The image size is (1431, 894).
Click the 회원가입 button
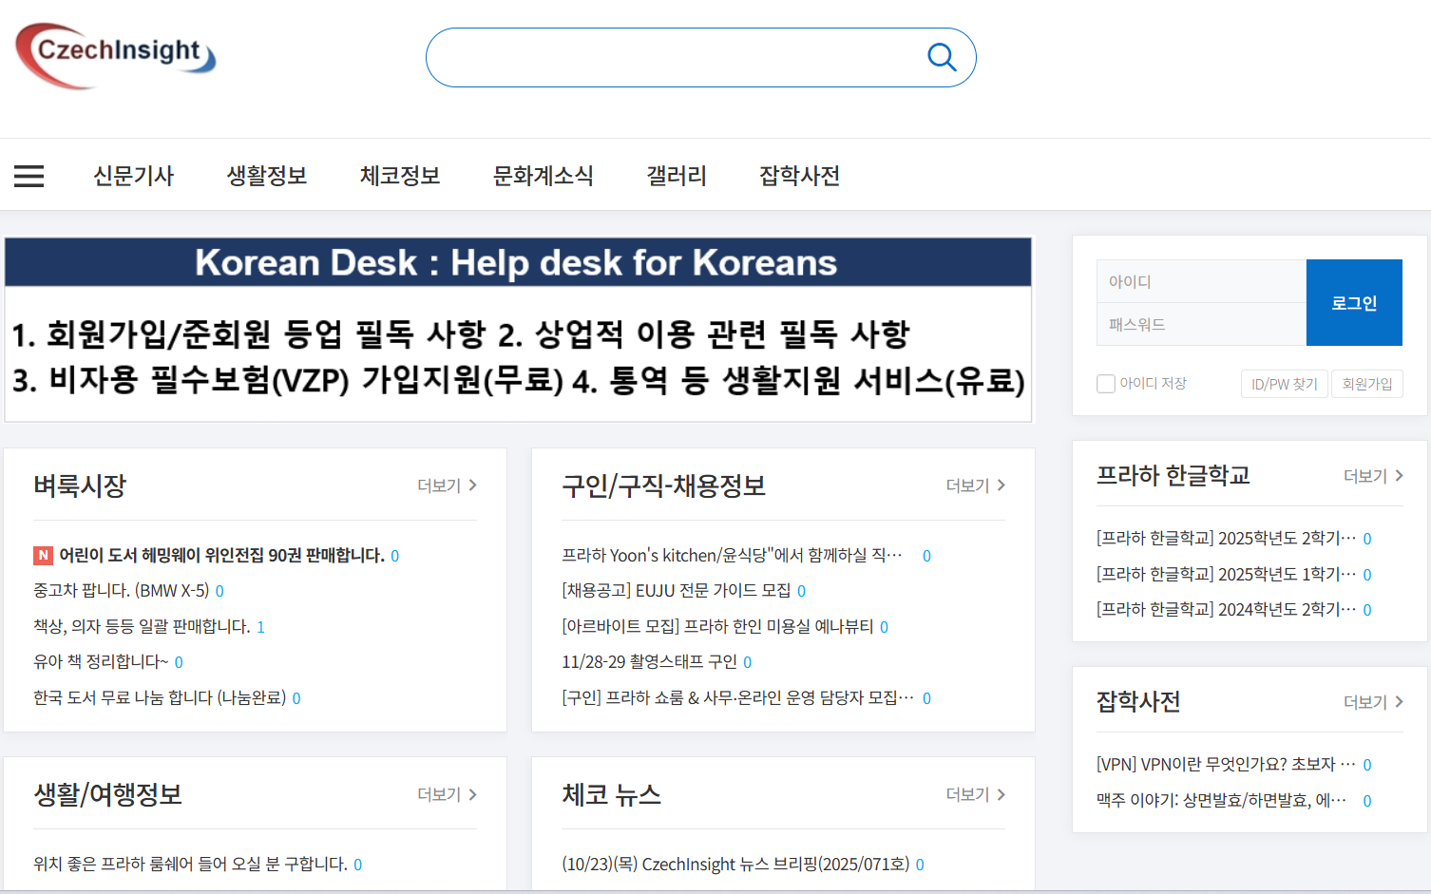(1366, 384)
